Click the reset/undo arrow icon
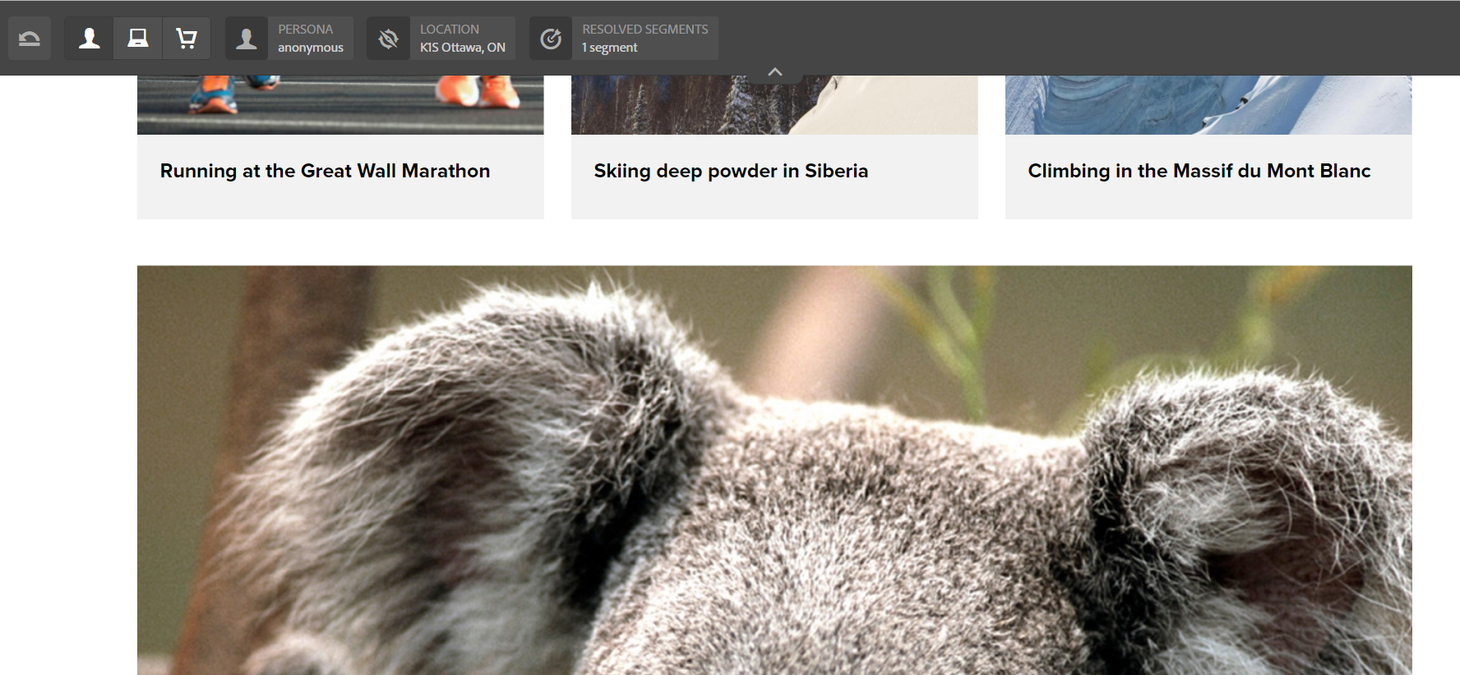 [x=30, y=39]
